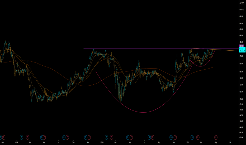246x145 pixels.
Task: Click the 98.00 price axis label
Action: [x=242, y=16]
